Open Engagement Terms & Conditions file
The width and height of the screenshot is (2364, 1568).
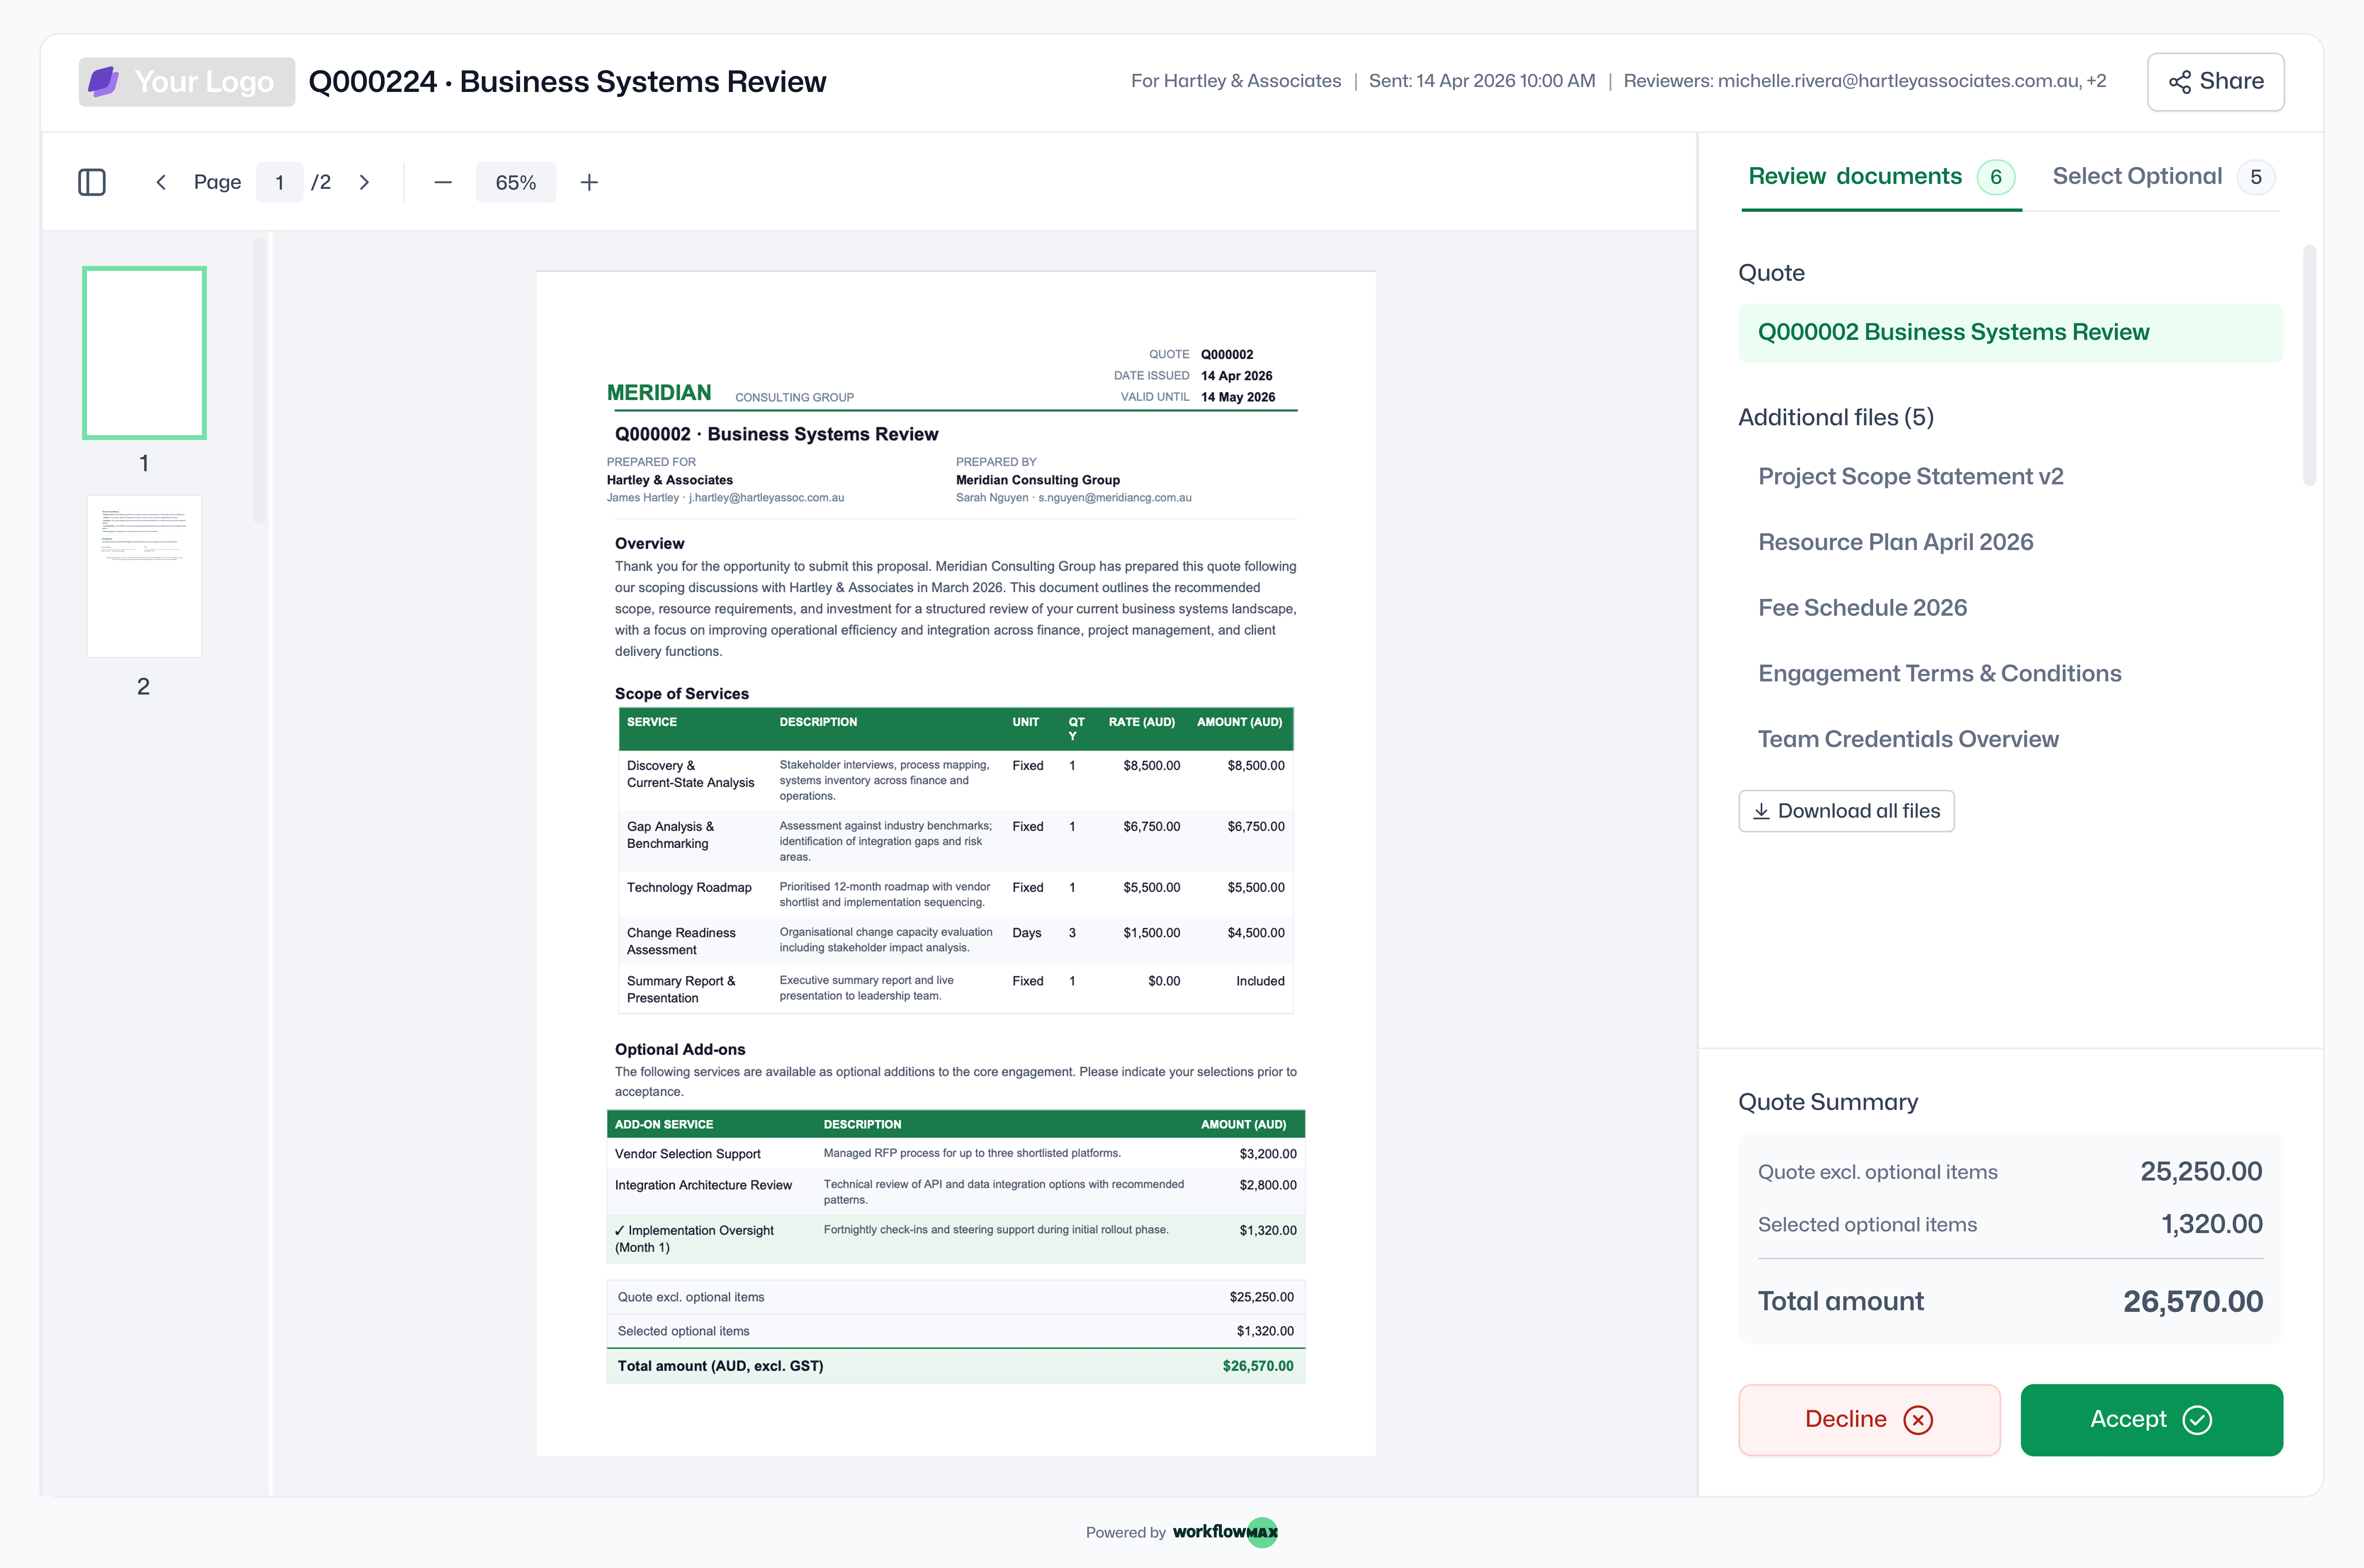1939,674
